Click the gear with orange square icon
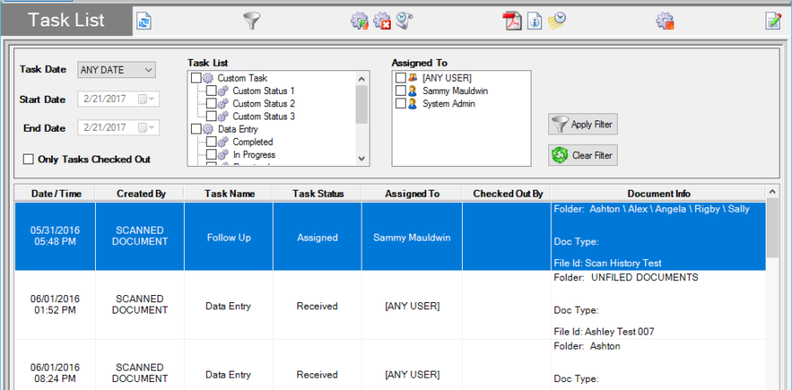The image size is (792, 390). pyautogui.click(x=665, y=21)
